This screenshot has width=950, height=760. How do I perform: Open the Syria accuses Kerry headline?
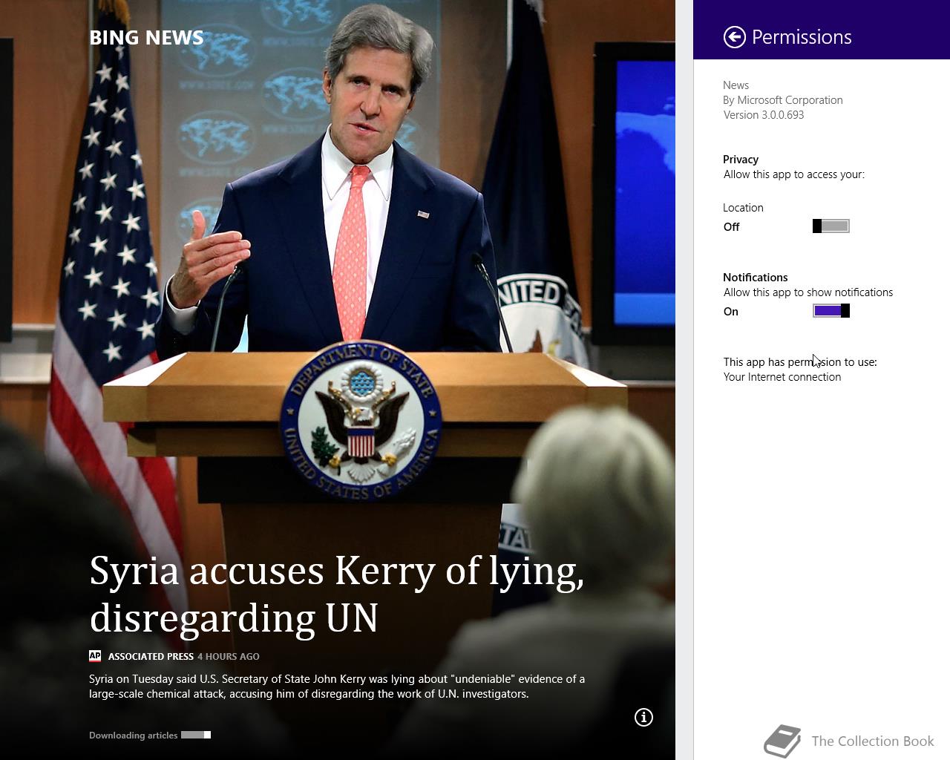click(x=336, y=594)
